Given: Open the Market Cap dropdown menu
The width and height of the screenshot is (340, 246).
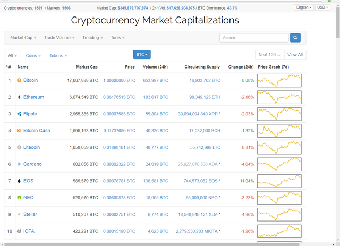Looking at the screenshot, I should (23, 38).
